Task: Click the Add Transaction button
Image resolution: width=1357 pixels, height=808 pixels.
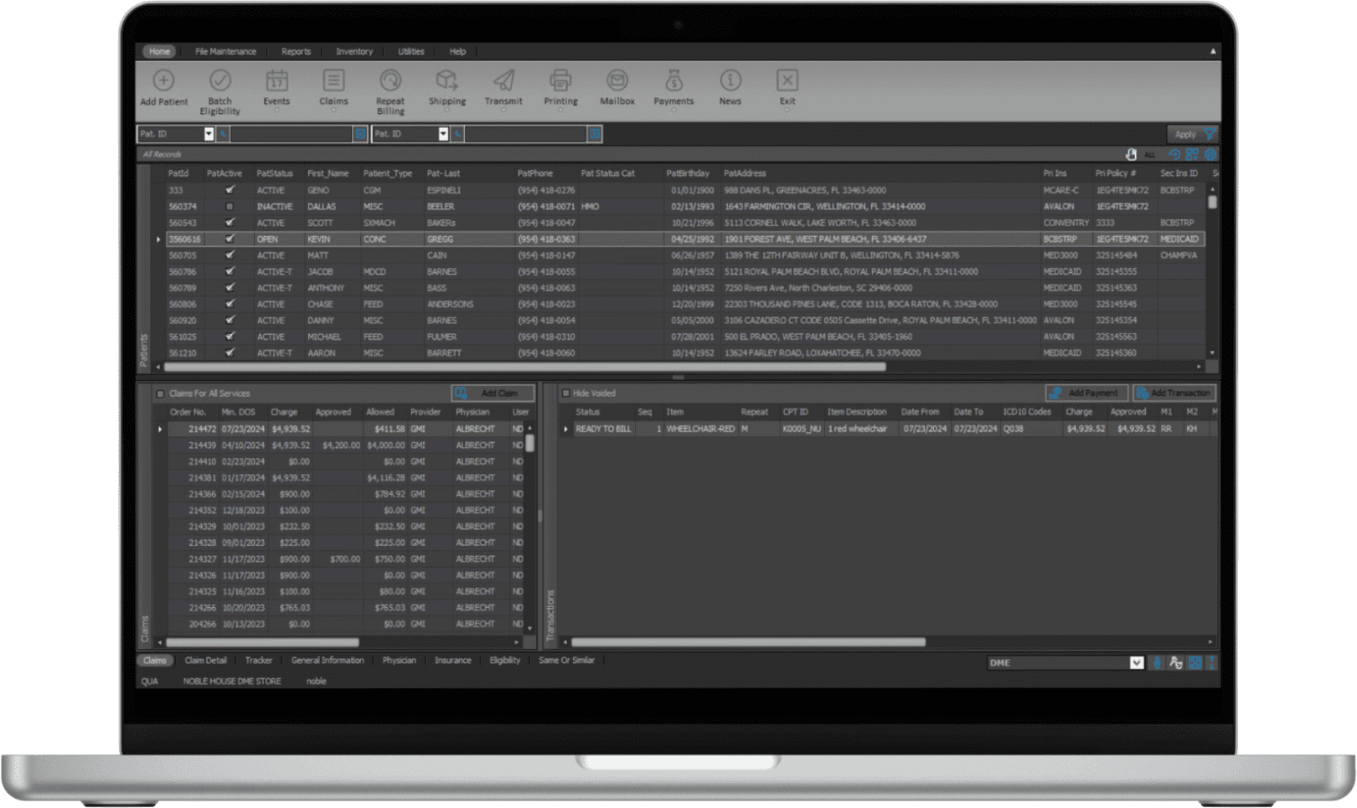Action: (1173, 393)
